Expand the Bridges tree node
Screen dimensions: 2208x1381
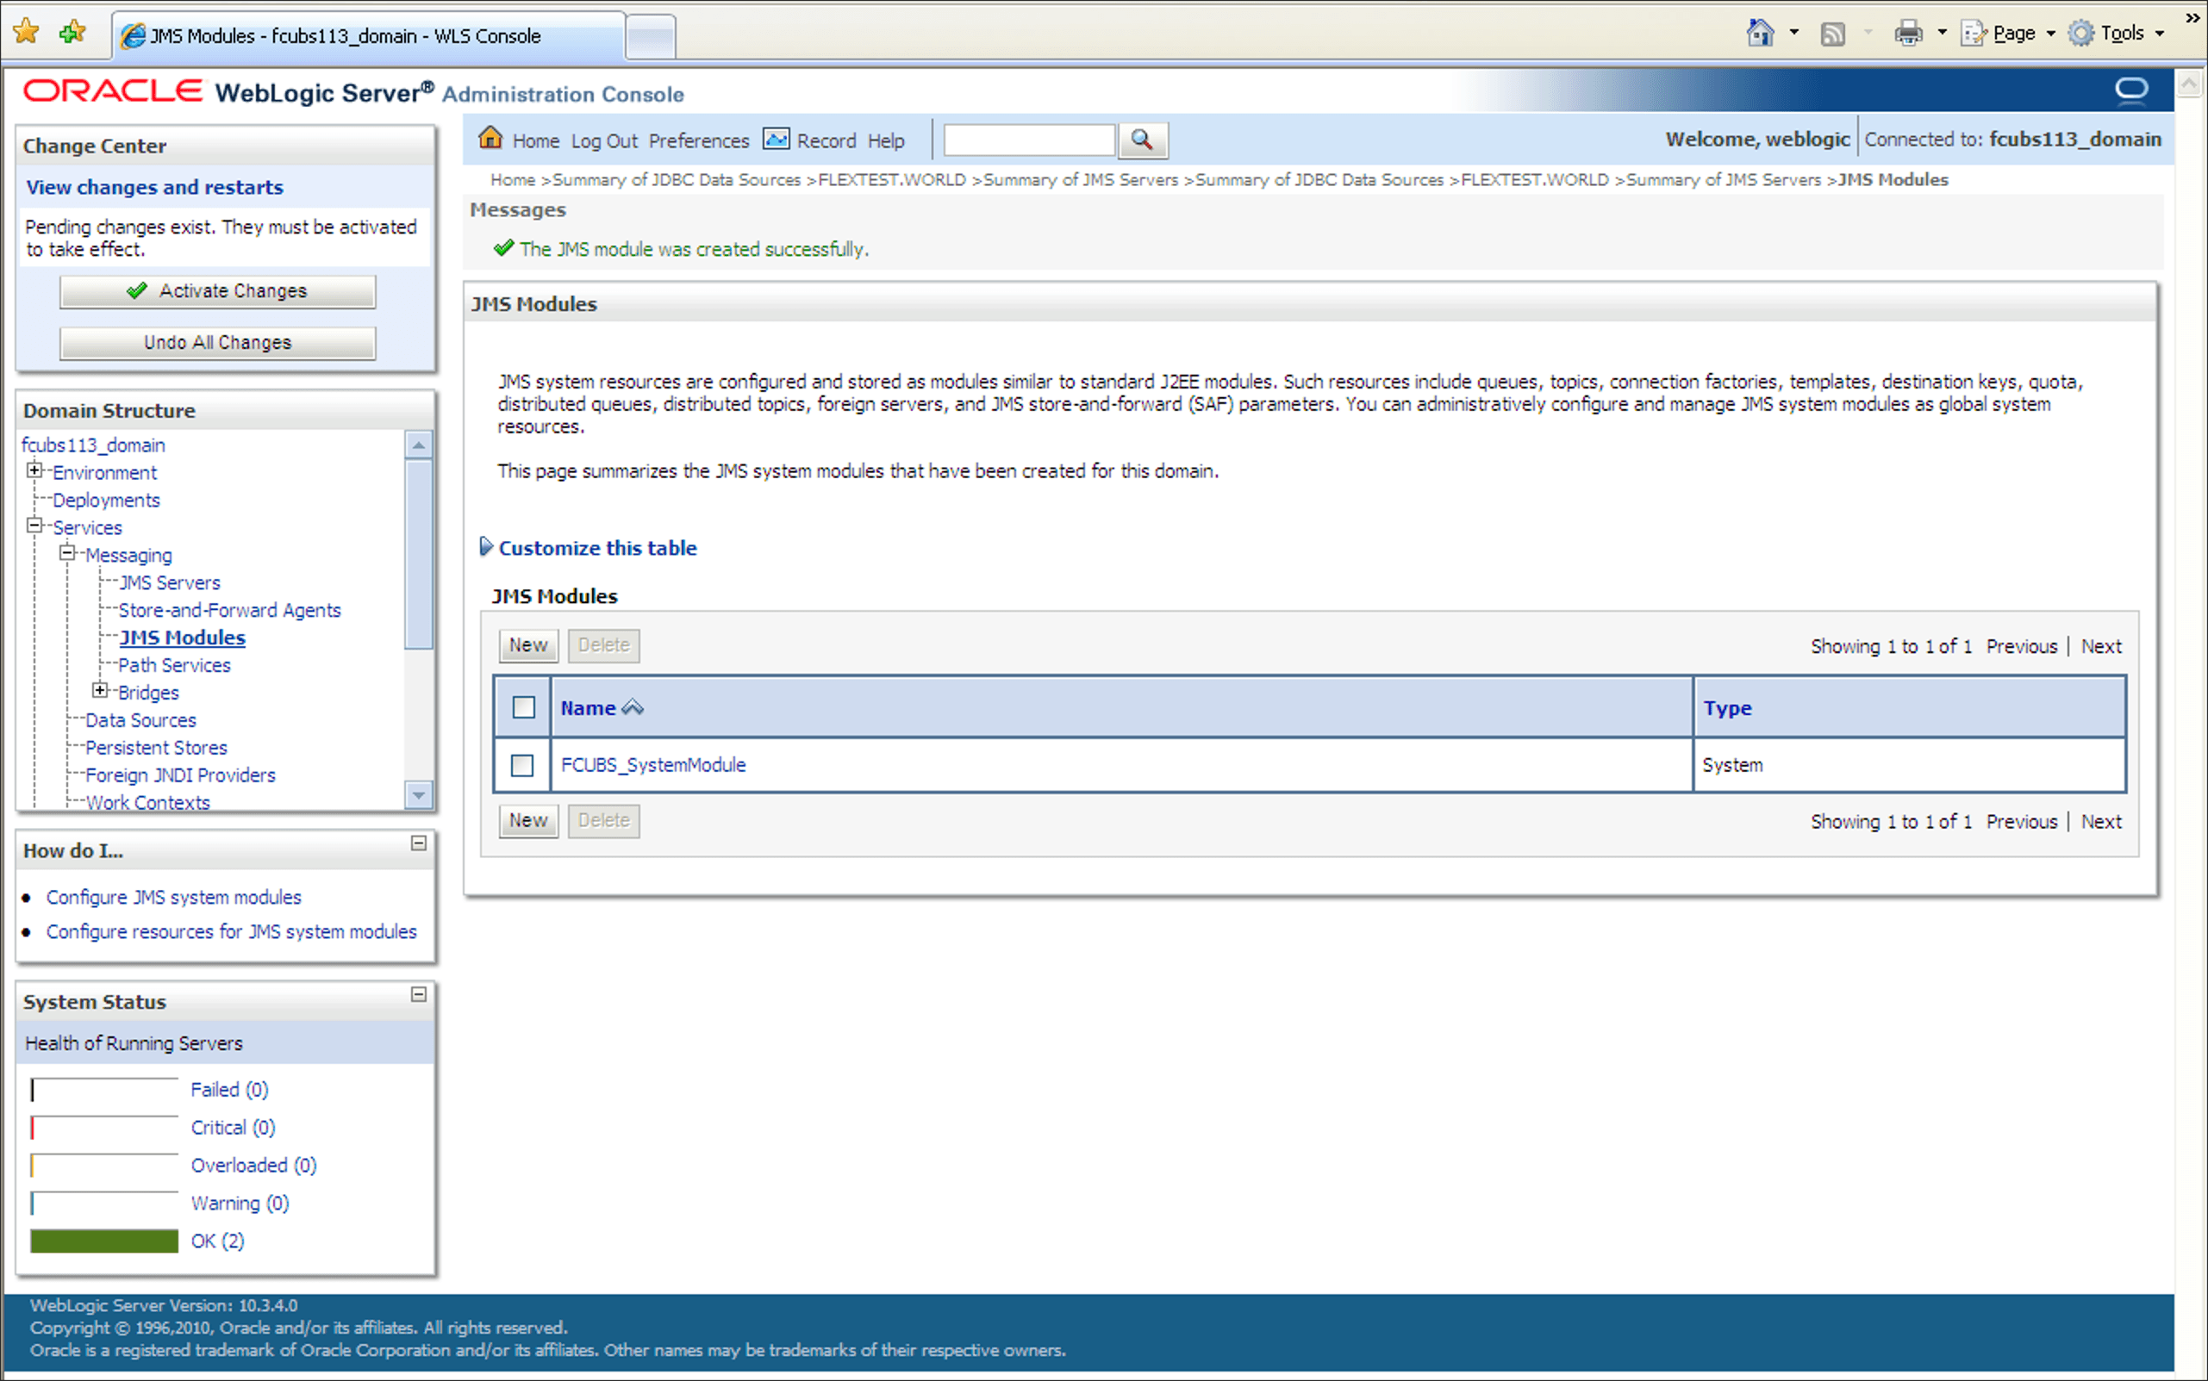point(101,691)
